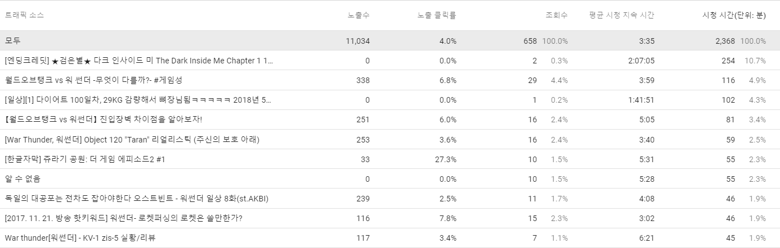This screenshot has width=780, height=248.
Task: Select the 모두 total row
Action: (x=390, y=41)
